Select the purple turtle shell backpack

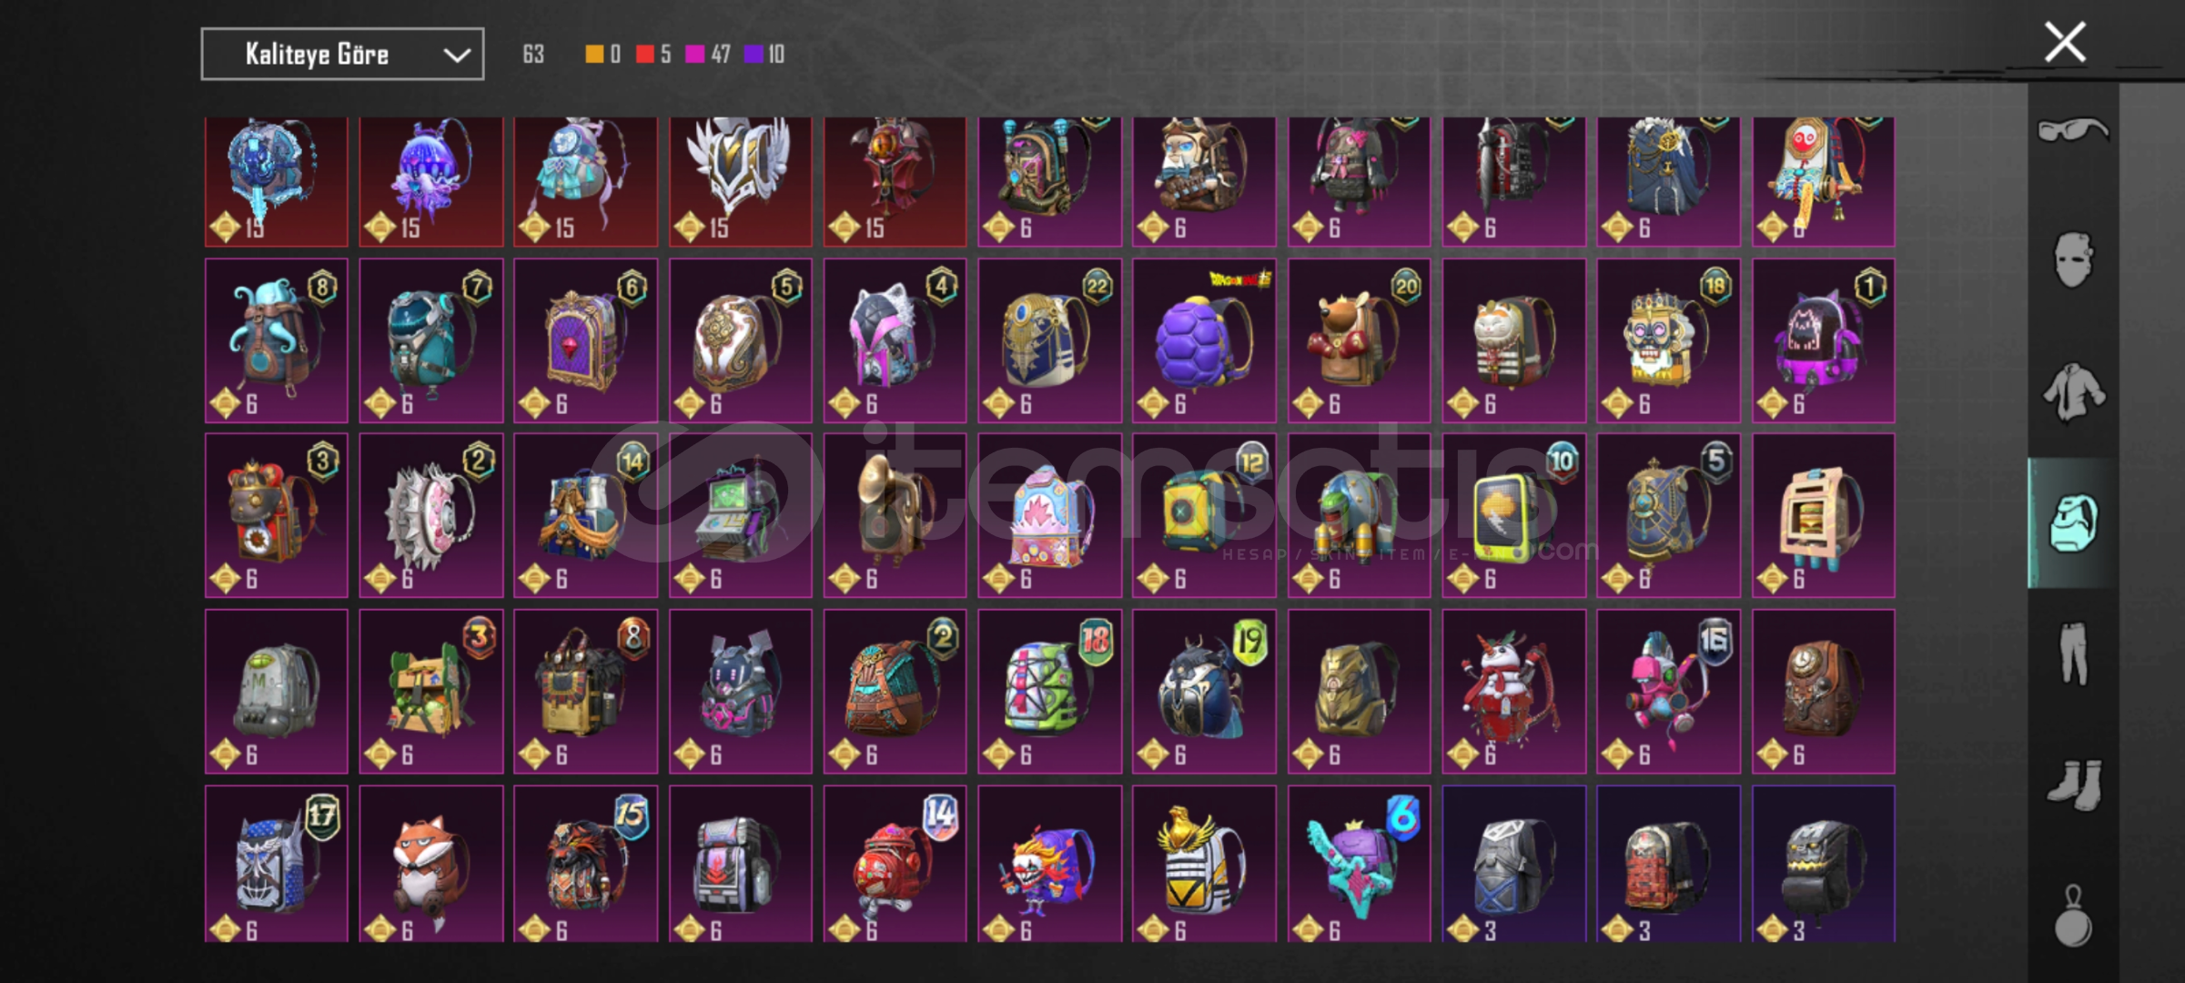(x=1204, y=340)
